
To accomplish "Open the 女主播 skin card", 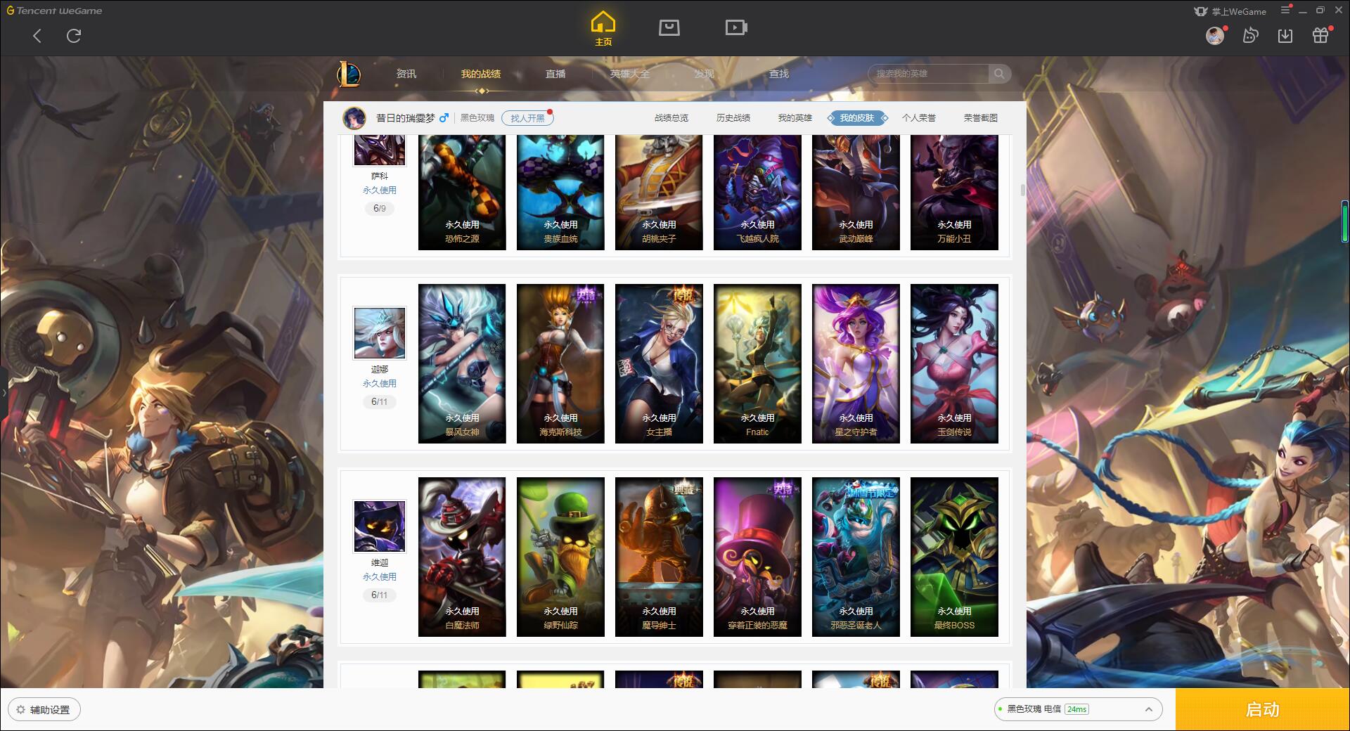I will [659, 363].
